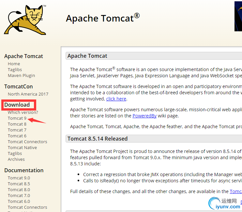Open the Home link in the sidebar
242x212 pixels.
click(x=14, y=64)
